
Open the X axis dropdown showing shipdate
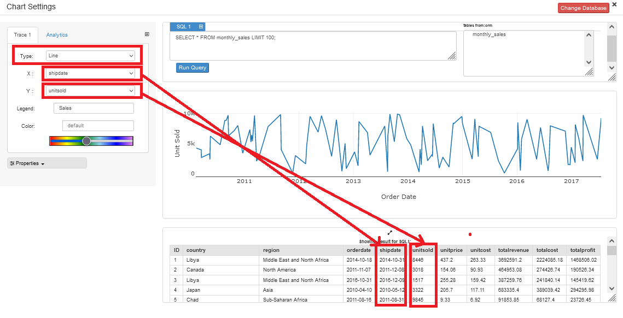click(x=92, y=73)
